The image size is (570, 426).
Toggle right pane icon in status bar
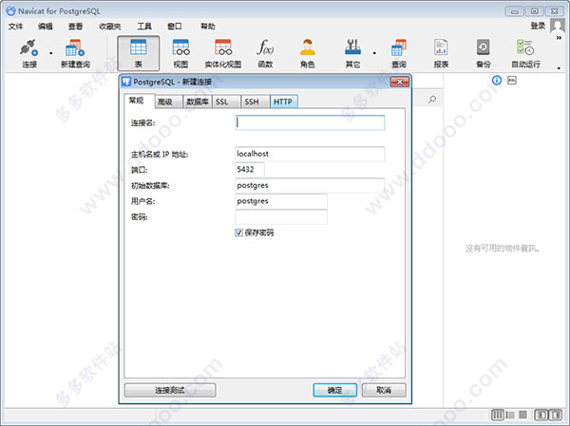click(555, 415)
